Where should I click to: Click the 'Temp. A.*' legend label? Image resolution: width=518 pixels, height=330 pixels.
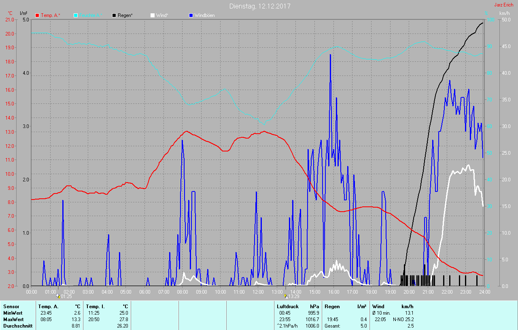51,15
